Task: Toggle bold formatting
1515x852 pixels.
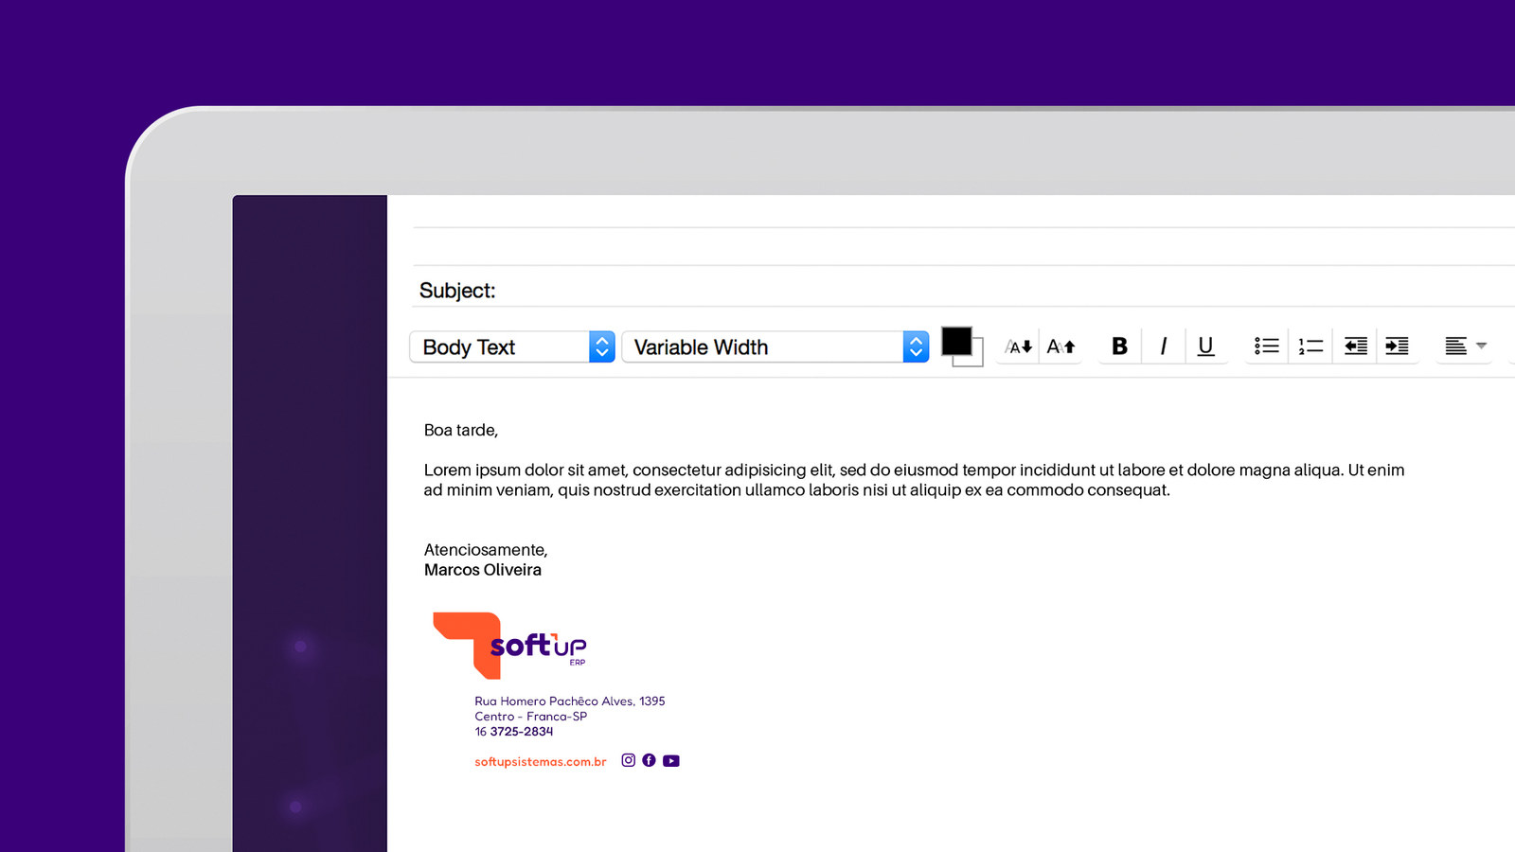Action: 1119,346
